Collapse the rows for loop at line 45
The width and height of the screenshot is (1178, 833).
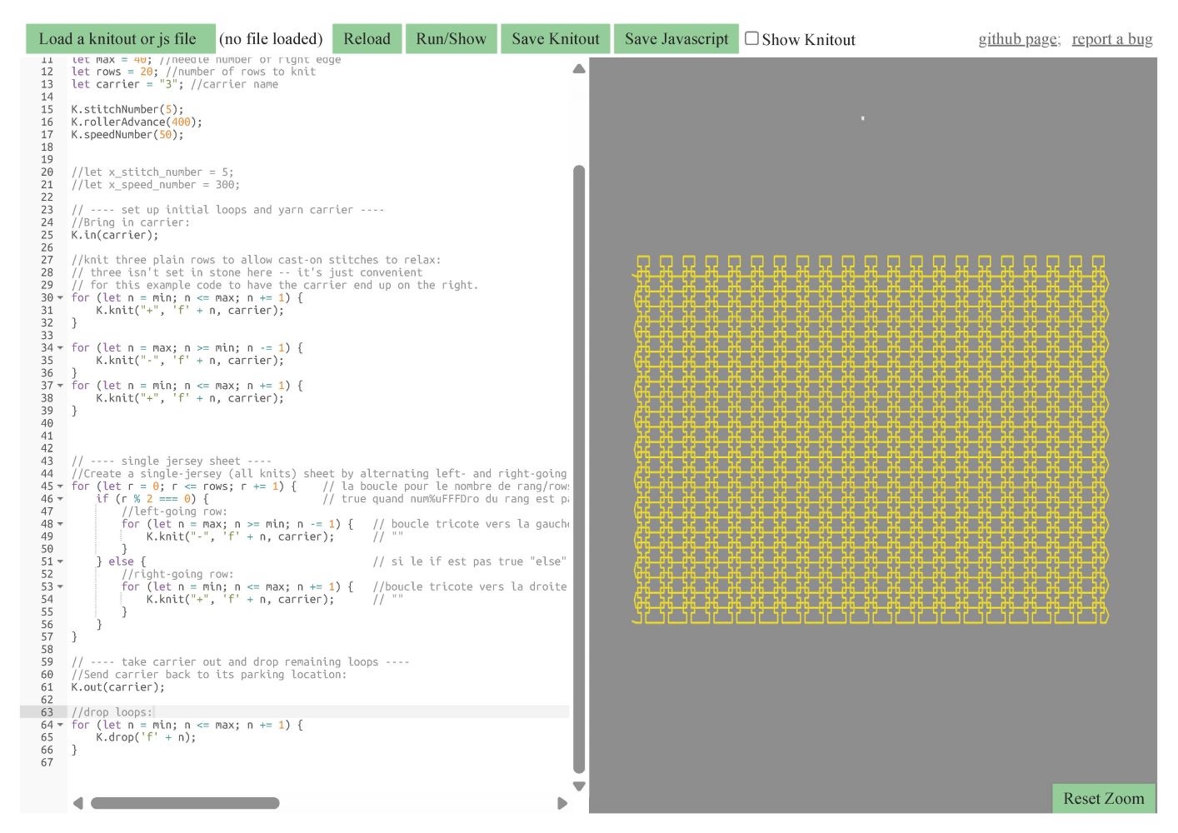tap(60, 486)
